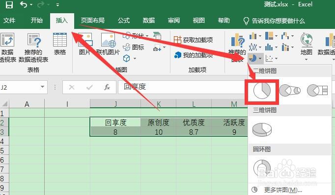The image size is (335, 195).
Task: Select cell containing 原创度
Action: (158, 122)
